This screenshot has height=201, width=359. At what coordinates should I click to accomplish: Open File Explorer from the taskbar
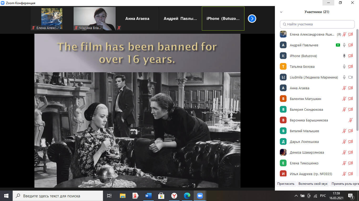(123, 196)
